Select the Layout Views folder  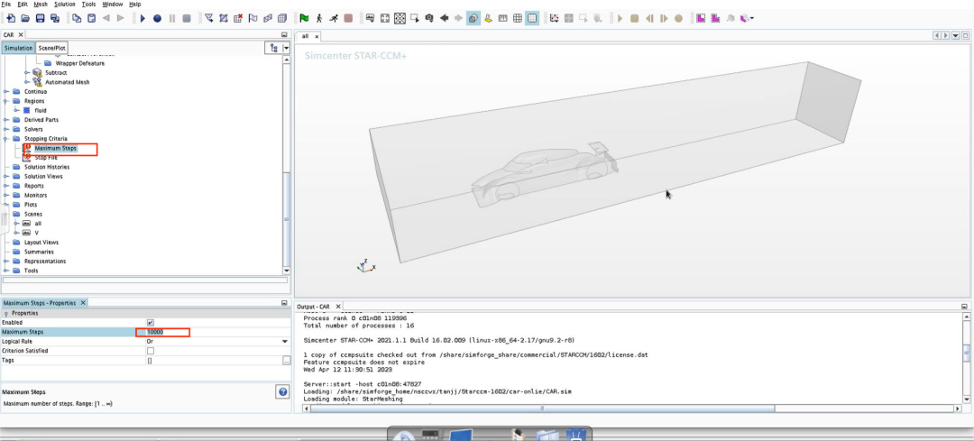[41, 243]
